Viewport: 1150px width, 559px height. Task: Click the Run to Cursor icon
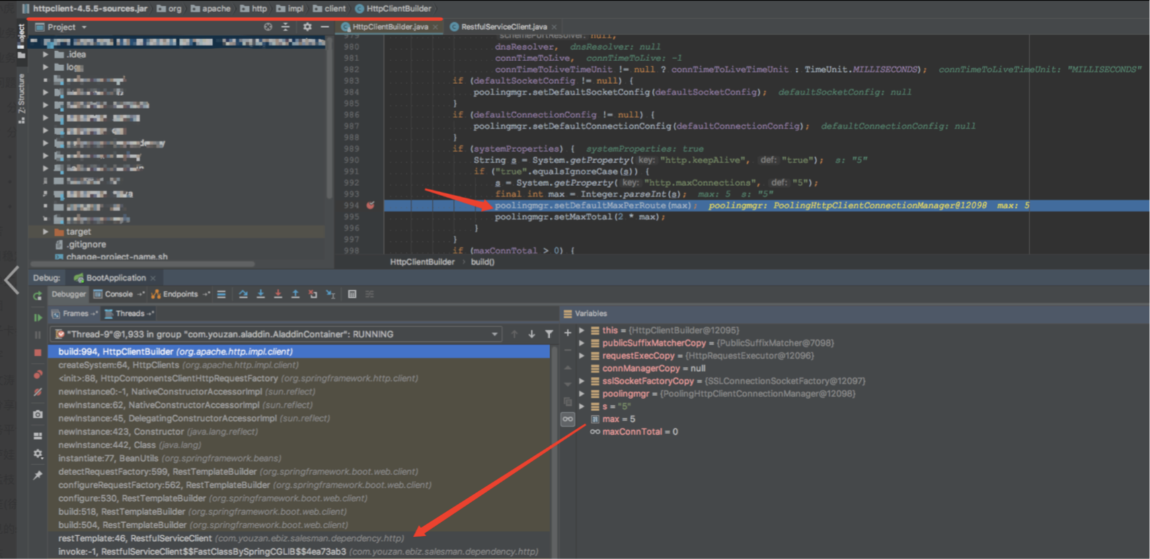[330, 294]
